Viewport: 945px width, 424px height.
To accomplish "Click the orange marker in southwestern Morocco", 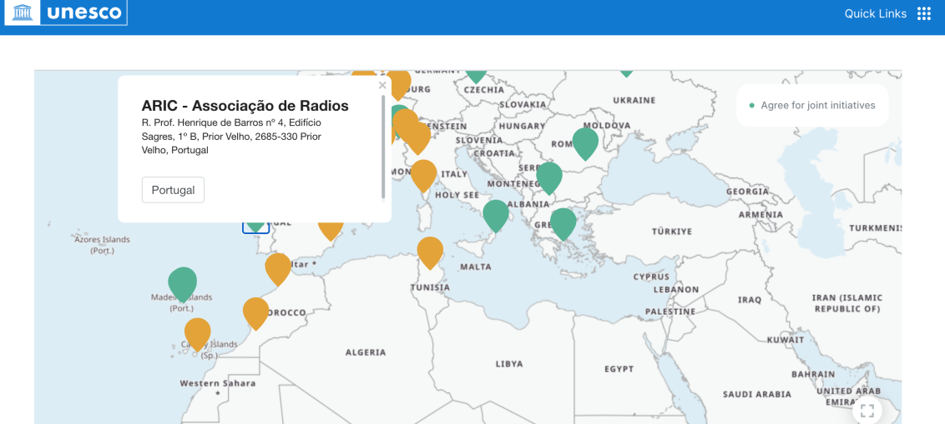I will [x=255, y=312].
